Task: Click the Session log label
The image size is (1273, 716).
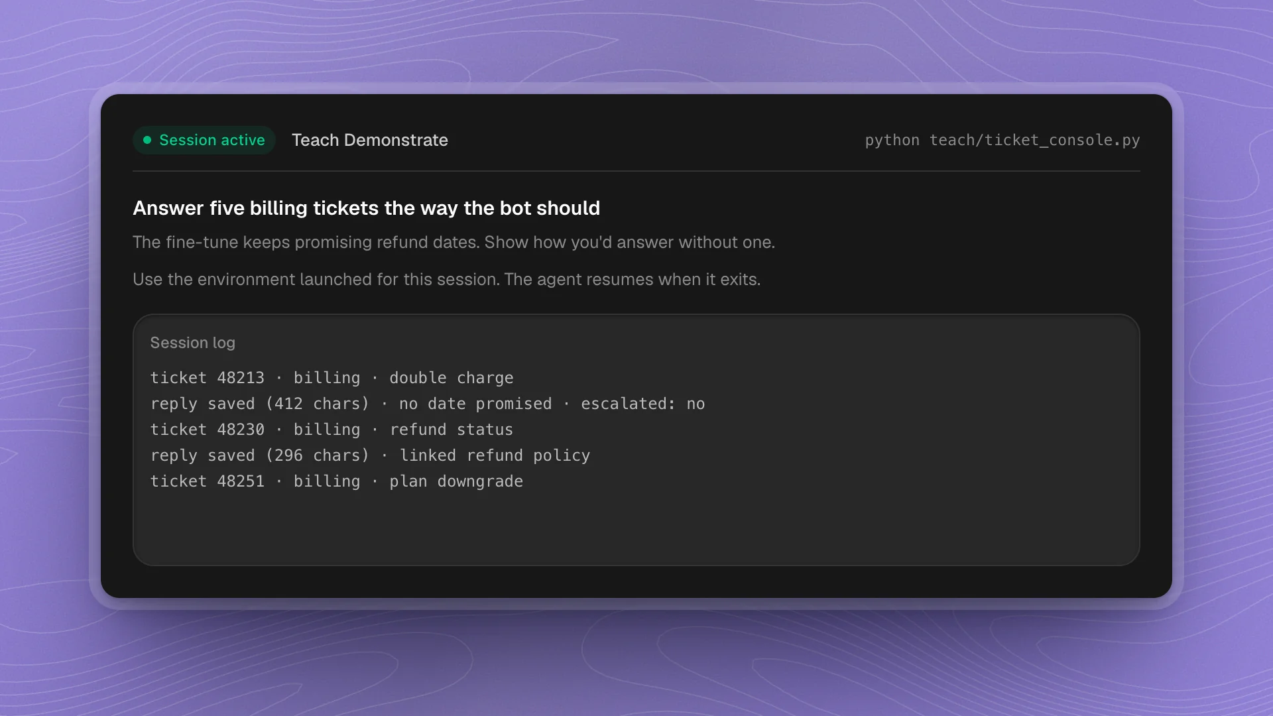Action: click(x=192, y=343)
